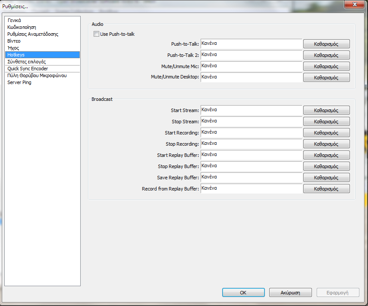
Task: Cancel changes with the Ακύρωση button
Action: click(290, 293)
